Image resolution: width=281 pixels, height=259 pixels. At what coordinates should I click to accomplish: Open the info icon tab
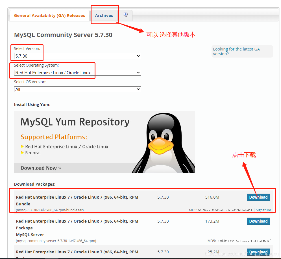tap(125, 15)
